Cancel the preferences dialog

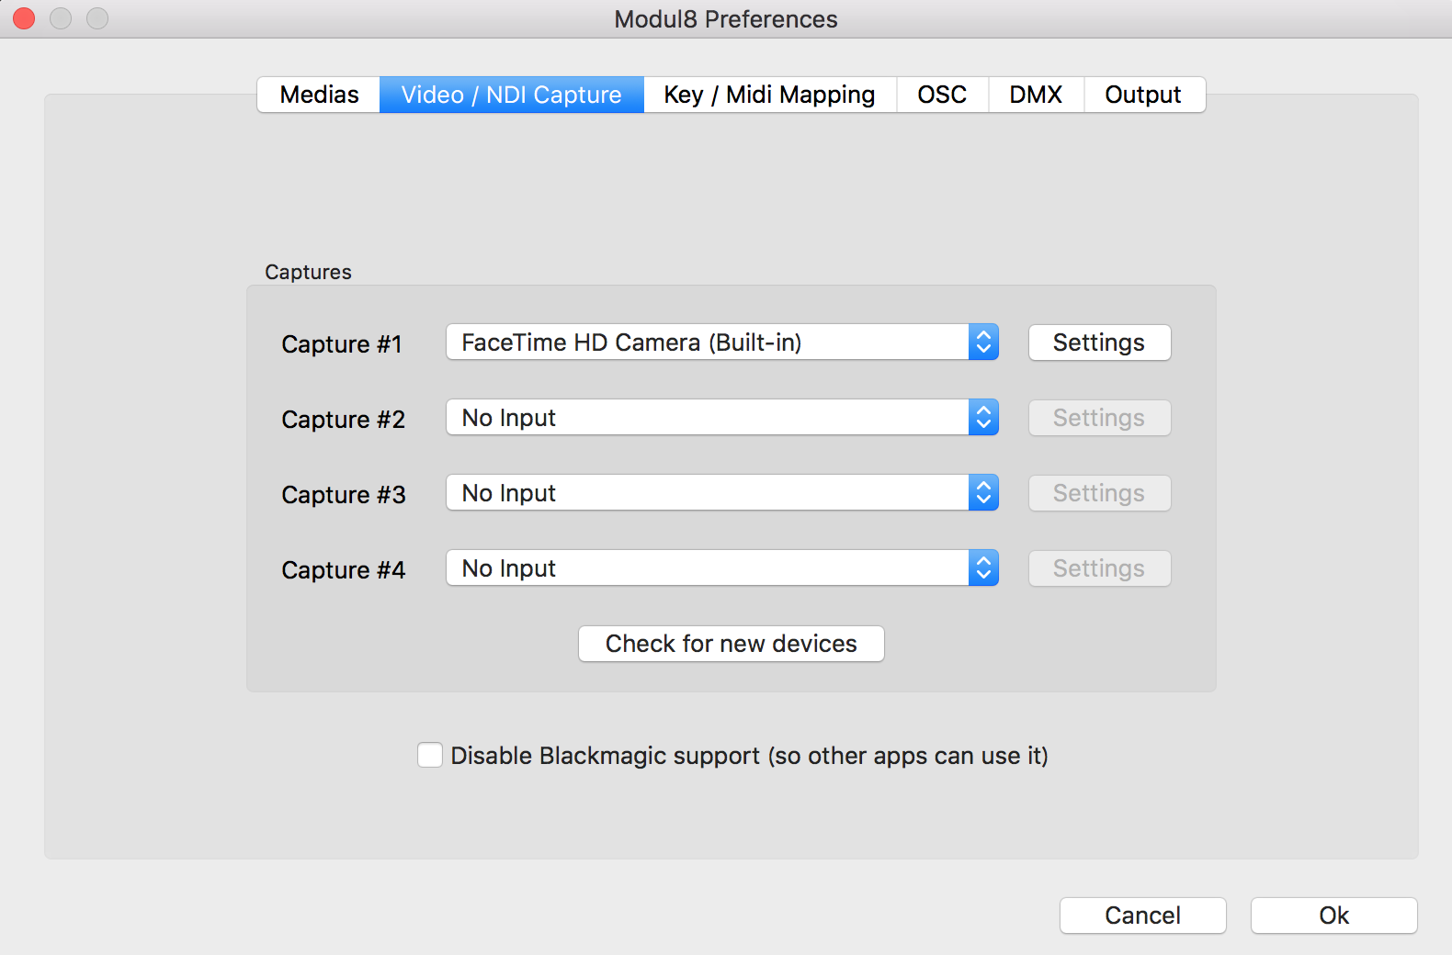[1142, 916]
